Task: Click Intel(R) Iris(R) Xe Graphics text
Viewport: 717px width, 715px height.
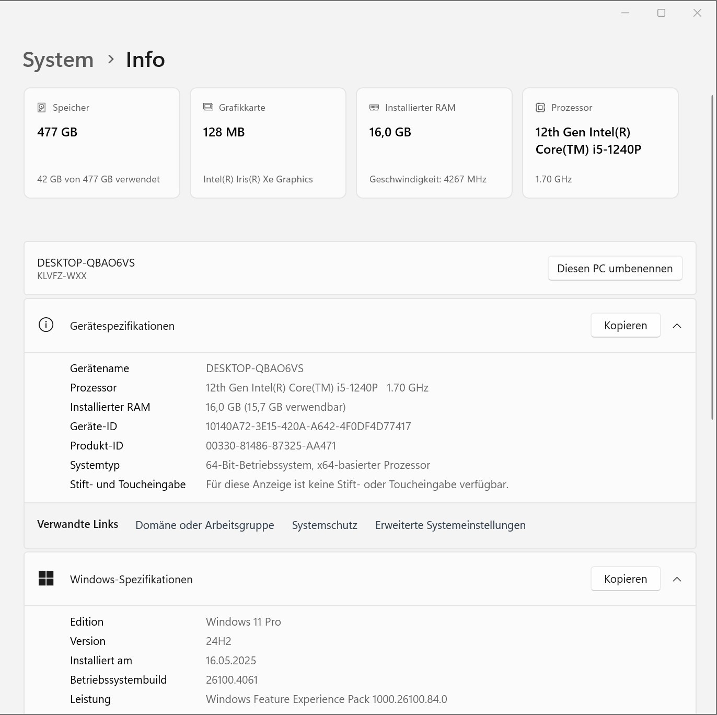Action: coord(258,179)
